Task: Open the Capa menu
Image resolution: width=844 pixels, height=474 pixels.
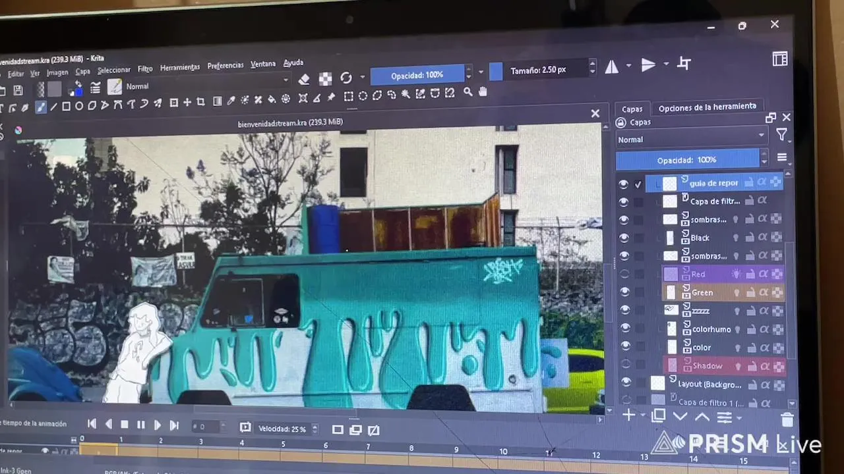Action: coord(82,72)
